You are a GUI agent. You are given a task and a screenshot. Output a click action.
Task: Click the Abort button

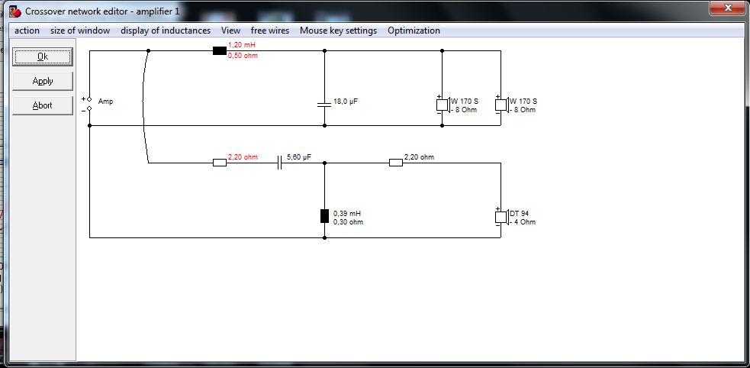(x=43, y=105)
